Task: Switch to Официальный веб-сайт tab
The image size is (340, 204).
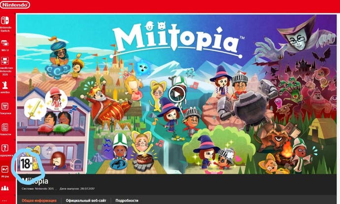Action: [x=86, y=201]
